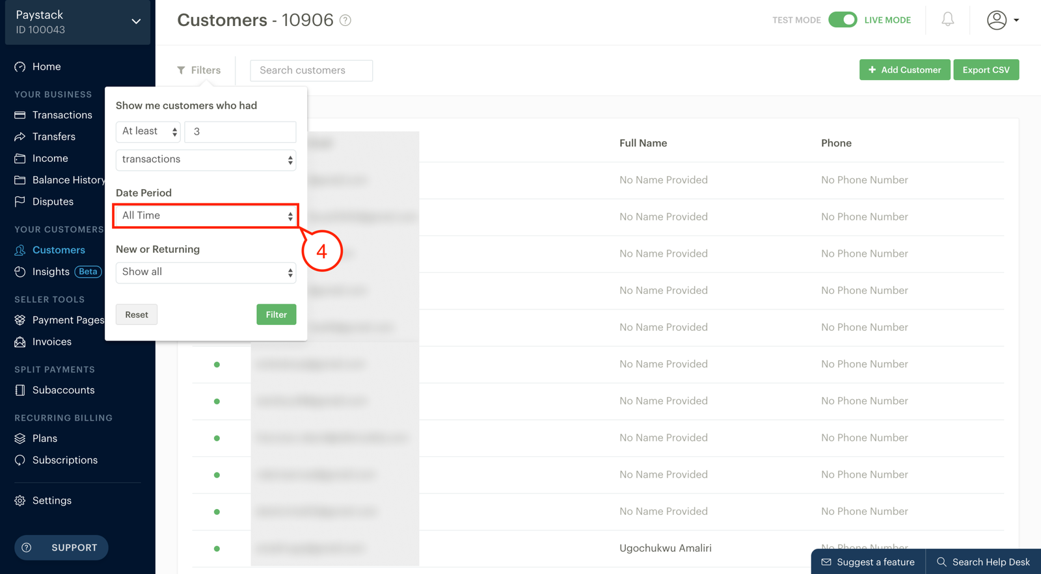This screenshot has width=1041, height=574.
Task: Click the Payment Pages sidebar icon
Action: pos(20,320)
